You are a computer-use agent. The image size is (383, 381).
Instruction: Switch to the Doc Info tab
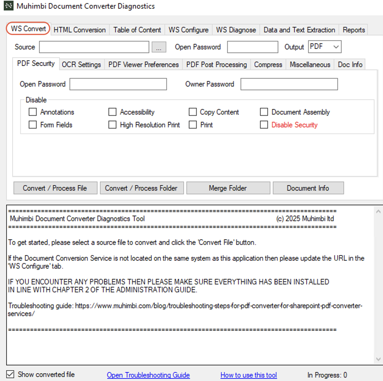(x=350, y=65)
